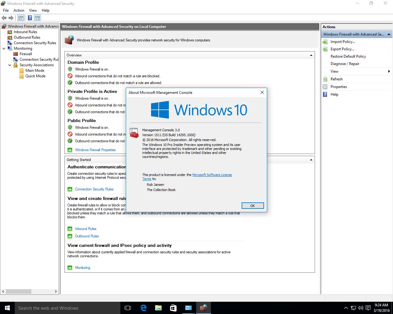
Task: Open the Action menu
Action: point(19,10)
